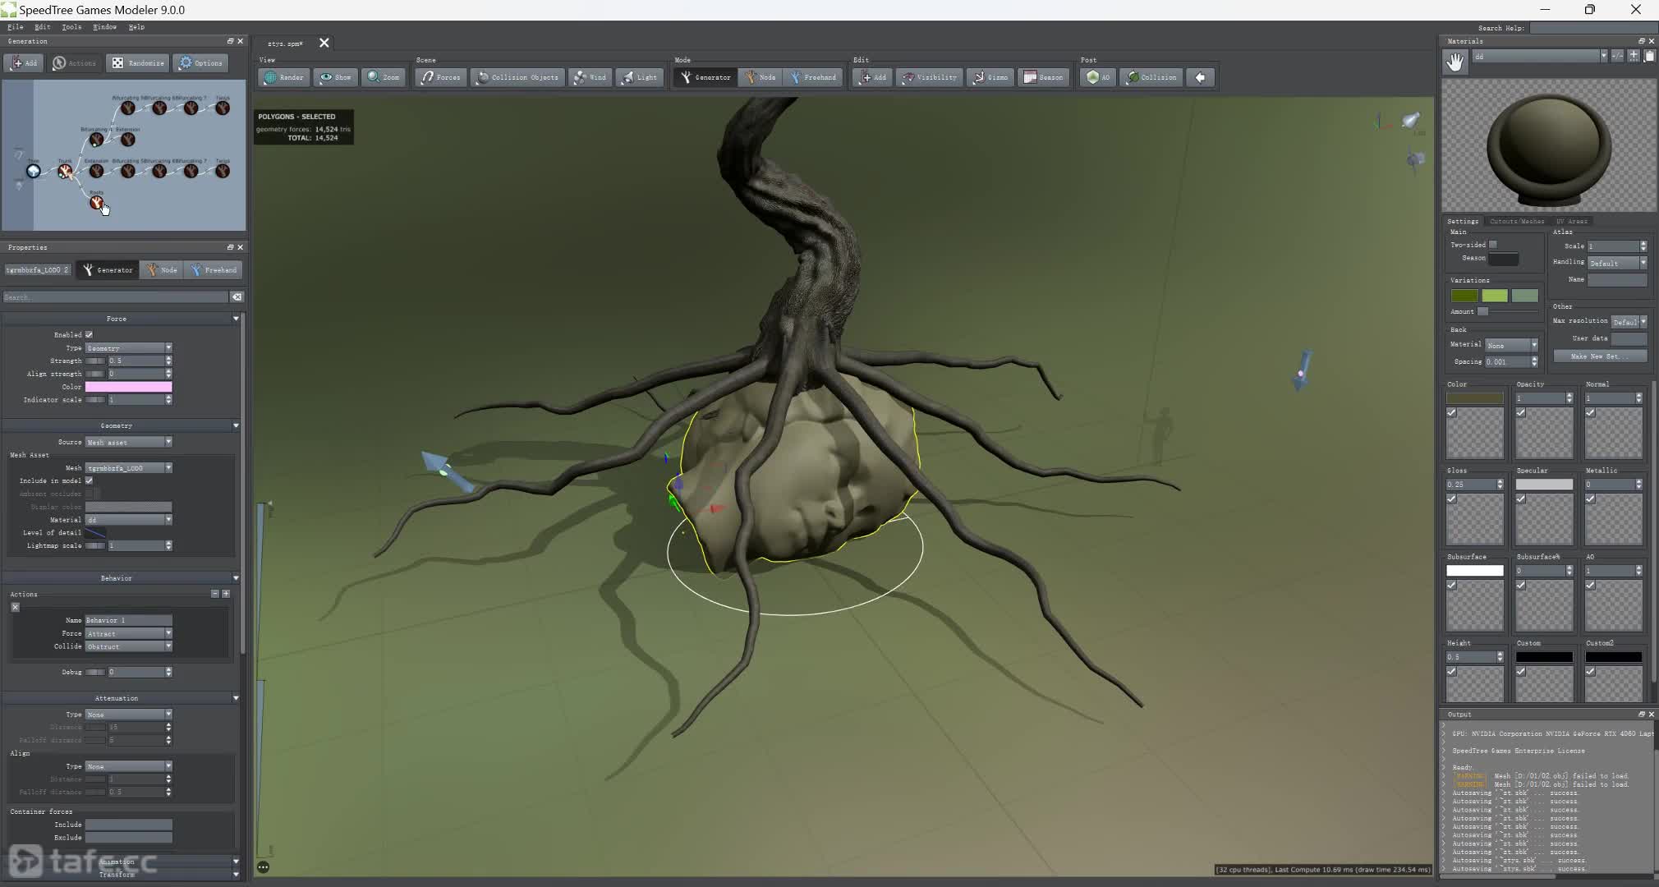The width and height of the screenshot is (1659, 887).
Task: Click the back arrow toolbar button
Action: coord(1201,77)
